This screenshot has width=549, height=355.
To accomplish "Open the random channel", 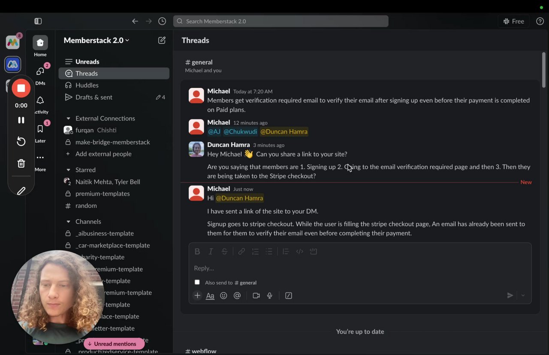I will pyautogui.click(x=114, y=206).
